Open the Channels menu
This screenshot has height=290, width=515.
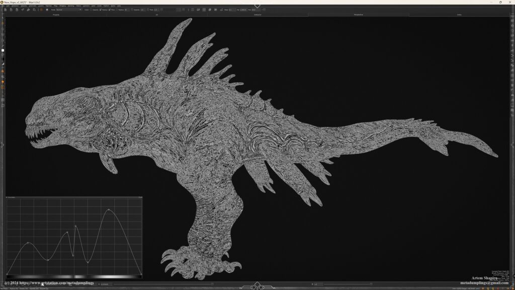point(32,6)
